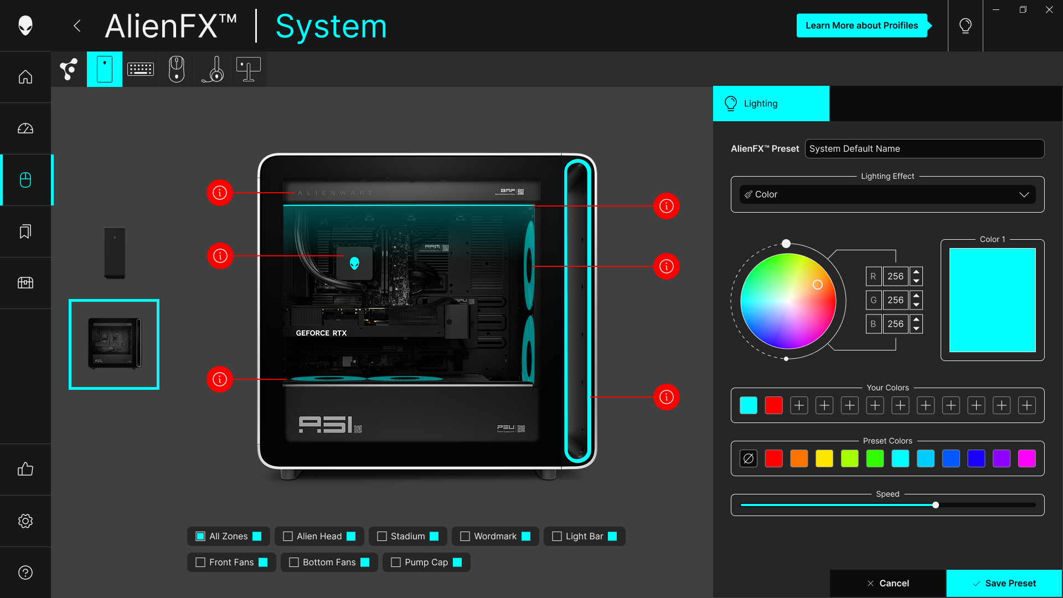Viewport: 1063px width, 598px height.
Task: Increase the B value with up arrow
Action: pos(916,319)
